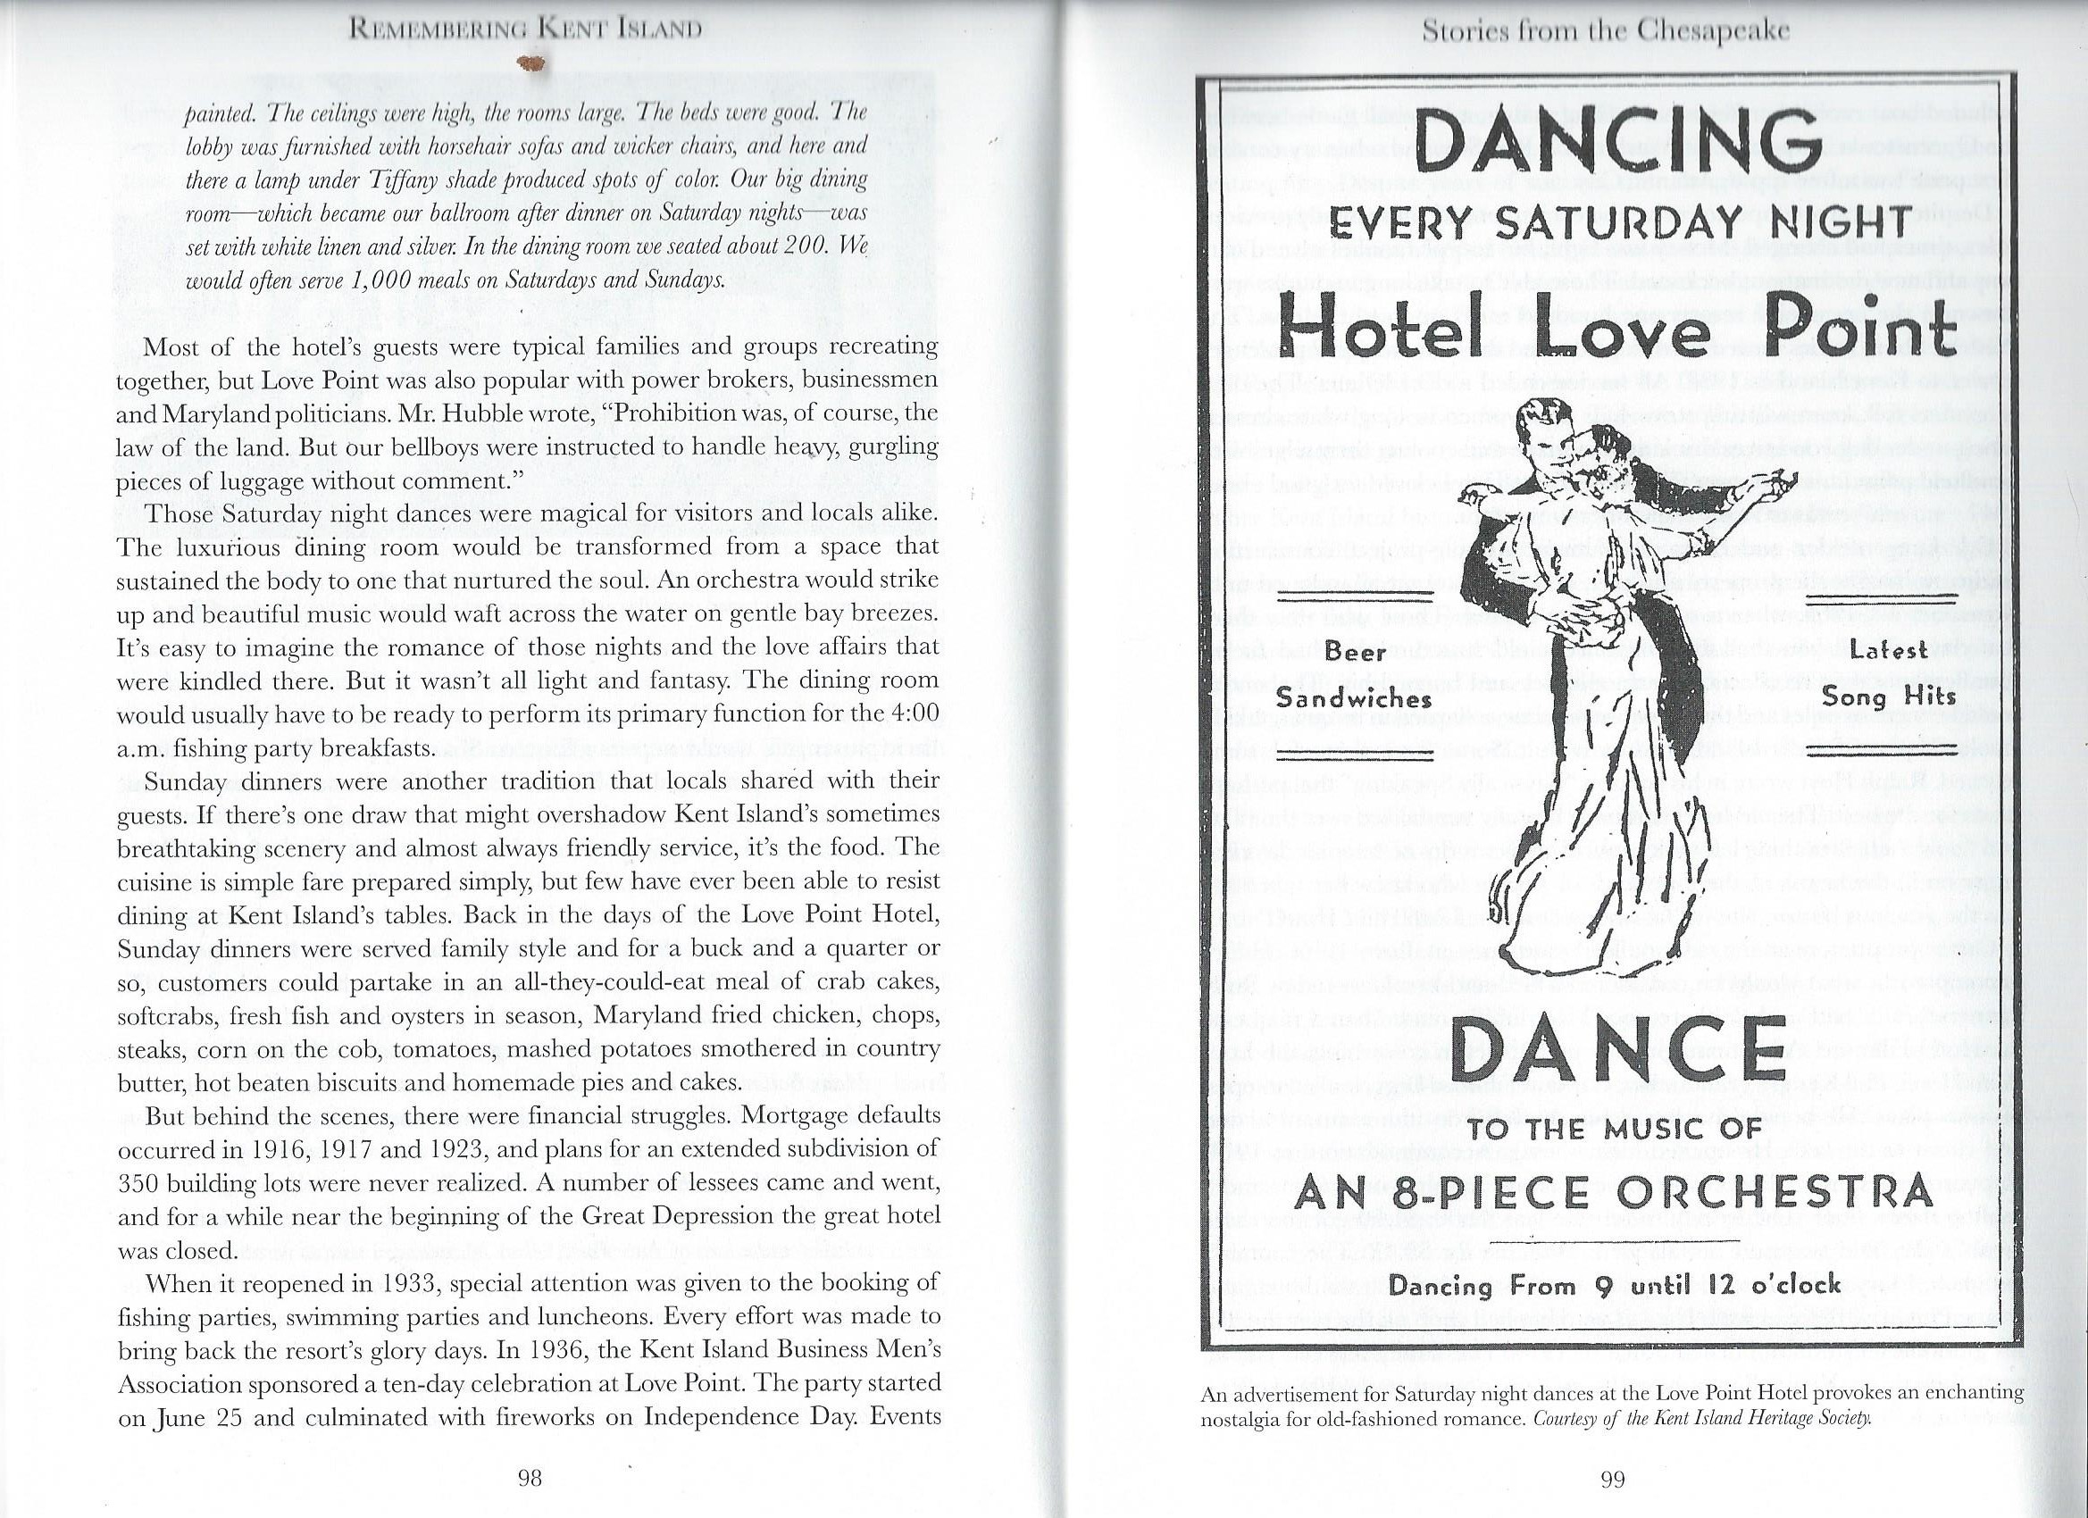
Task: Click page number 98
Action: point(530,1480)
